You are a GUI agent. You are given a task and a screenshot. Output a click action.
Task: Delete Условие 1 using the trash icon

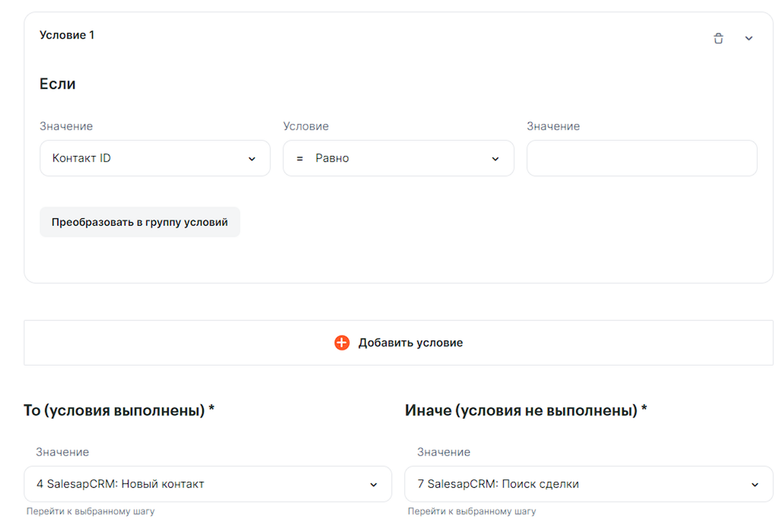point(718,38)
